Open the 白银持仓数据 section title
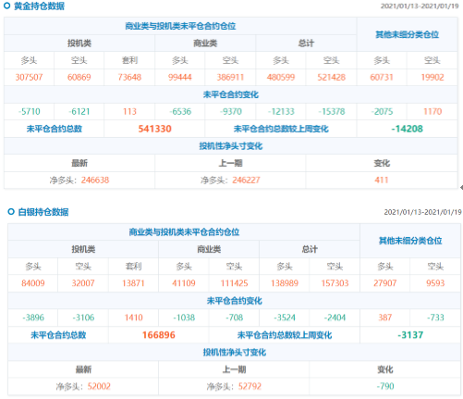The height and width of the screenshot is (399, 463). point(43,212)
